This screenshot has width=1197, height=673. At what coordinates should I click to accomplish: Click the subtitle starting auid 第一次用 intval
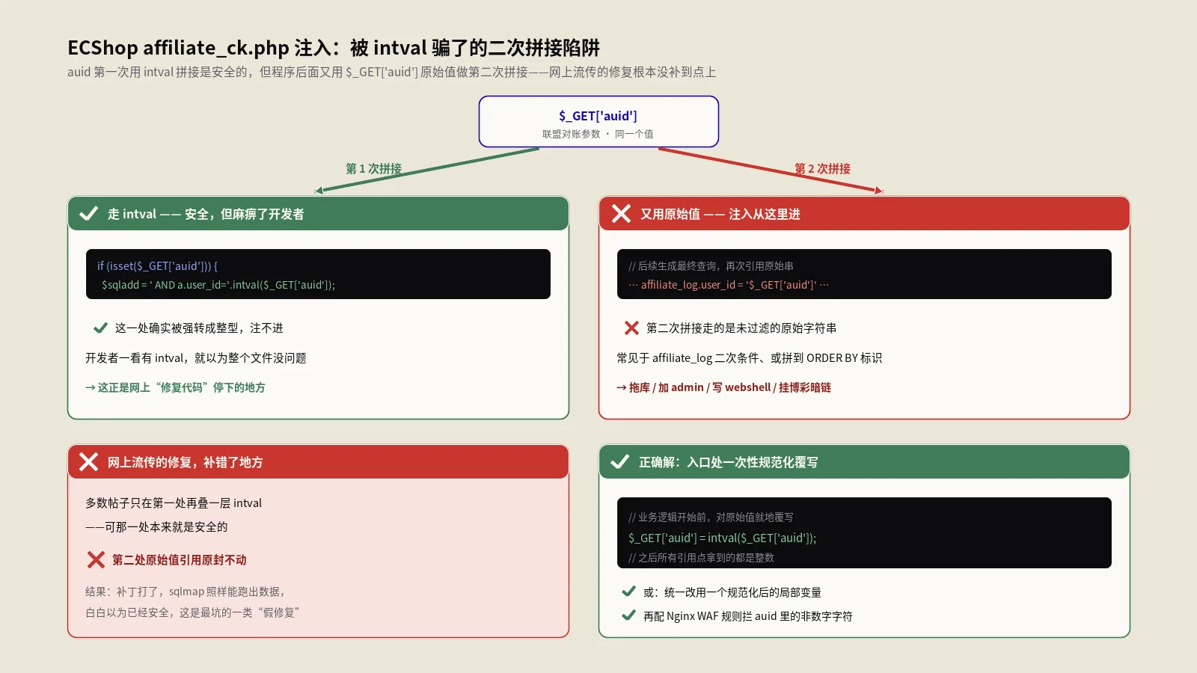tap(392, 72)
